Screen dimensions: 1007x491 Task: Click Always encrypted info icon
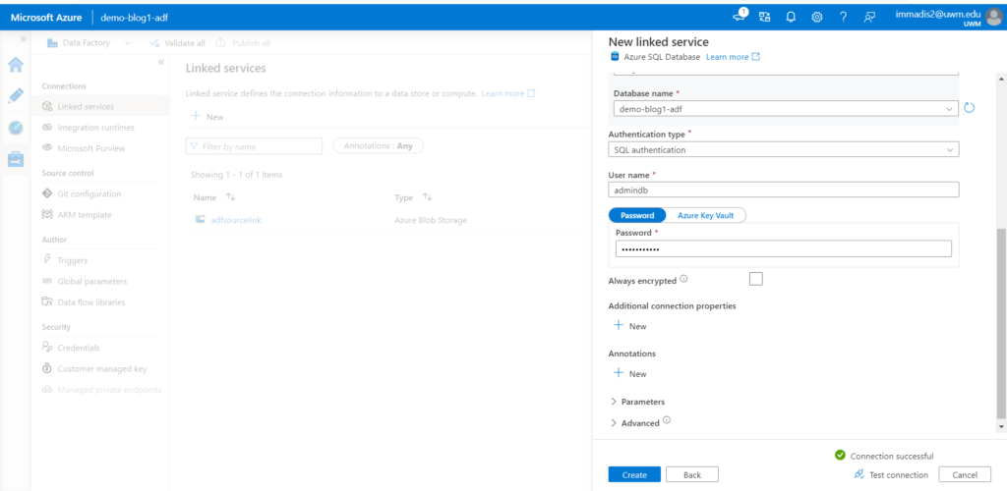pos(683,279)
